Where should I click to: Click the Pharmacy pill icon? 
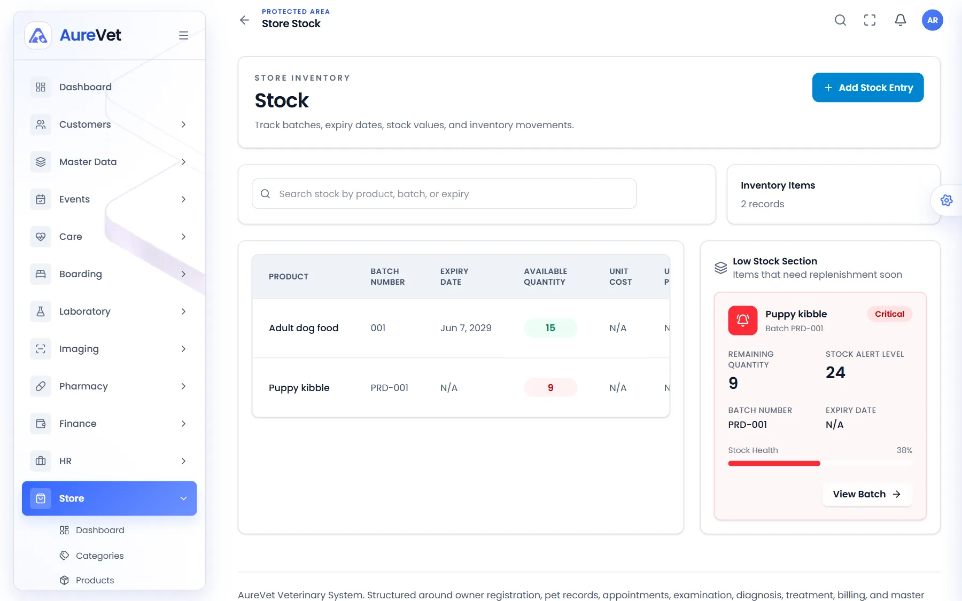[41, 386]
